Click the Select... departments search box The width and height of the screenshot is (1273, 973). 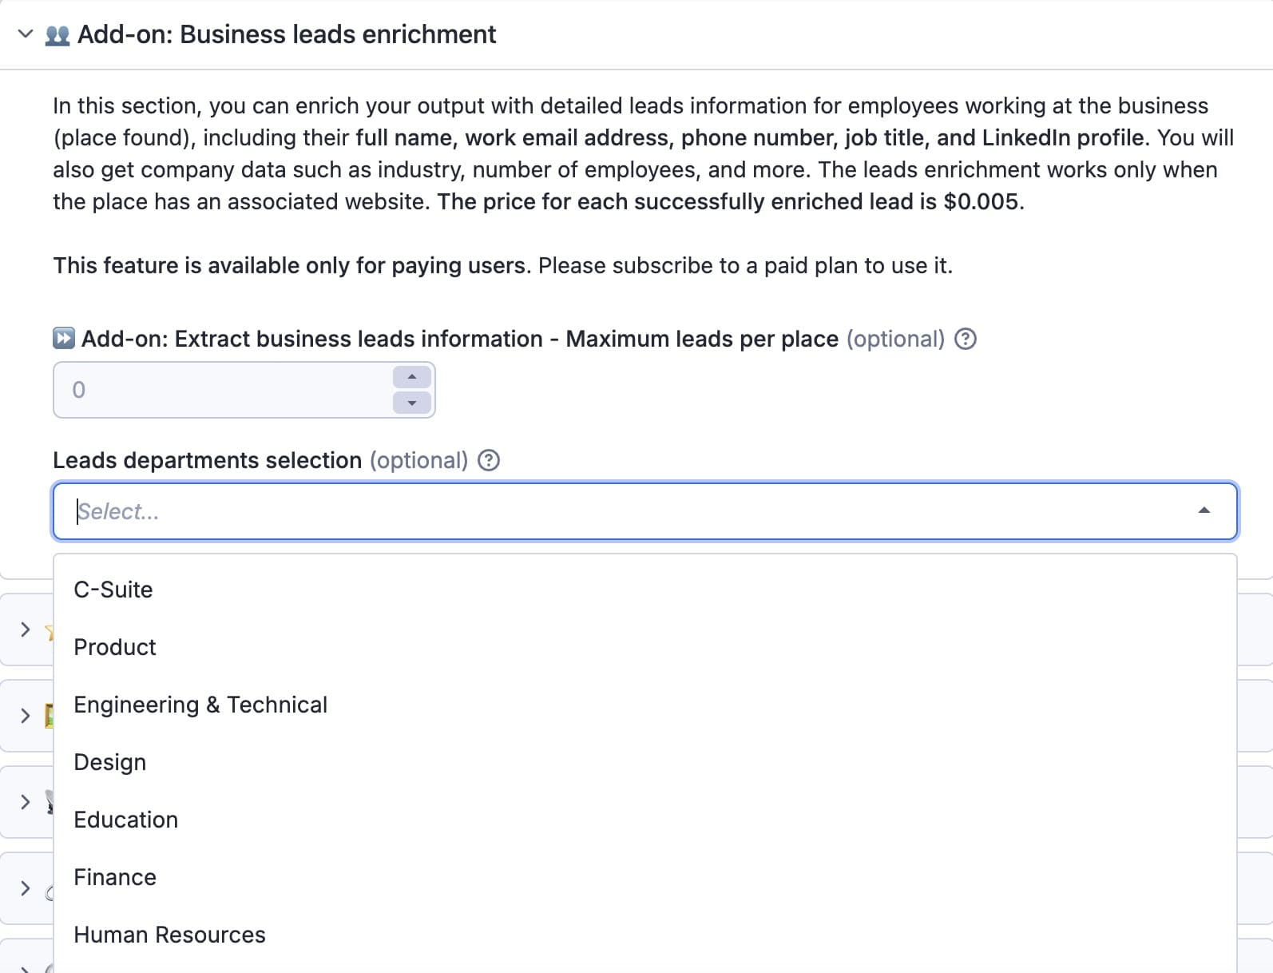coord(319,510)
